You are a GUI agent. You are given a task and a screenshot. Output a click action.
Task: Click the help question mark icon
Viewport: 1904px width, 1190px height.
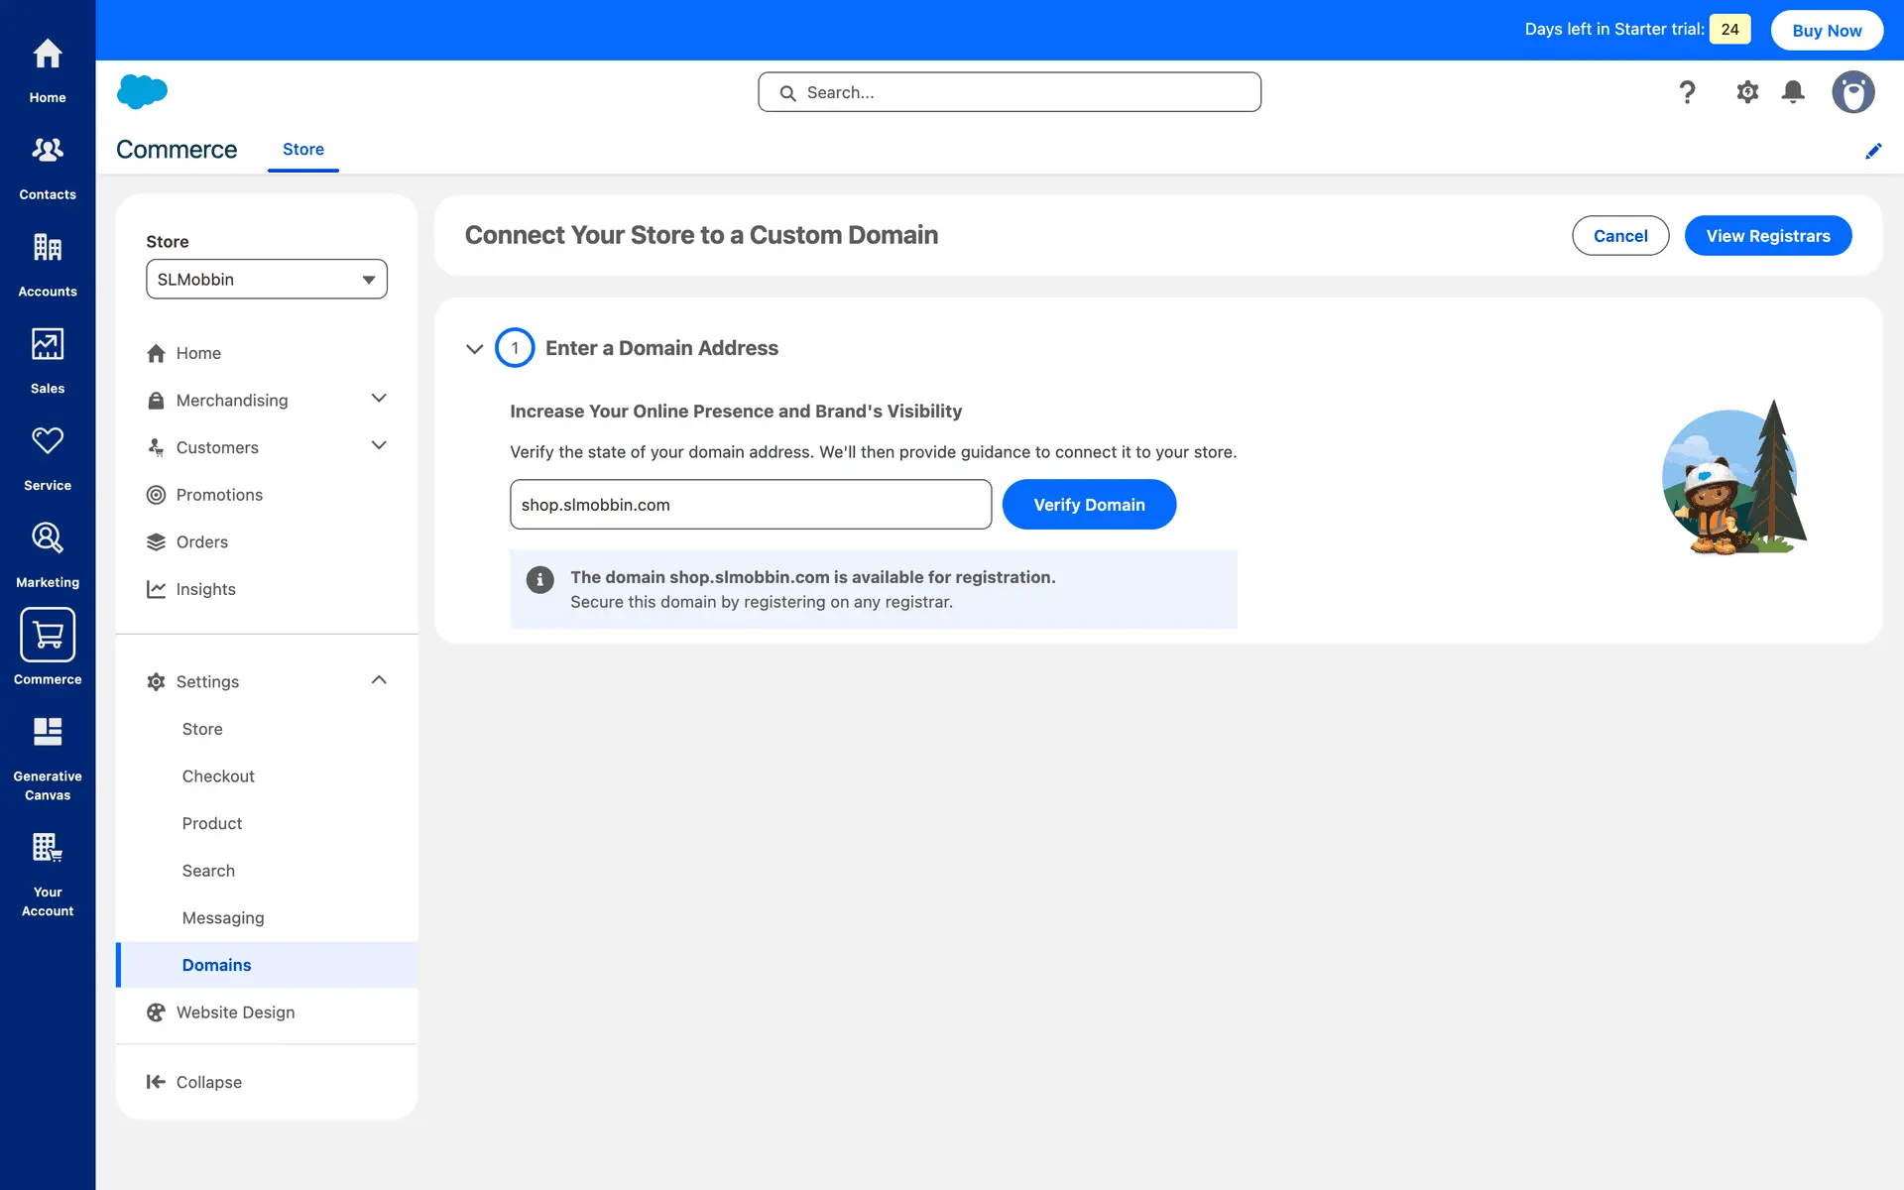[1687, 92]
